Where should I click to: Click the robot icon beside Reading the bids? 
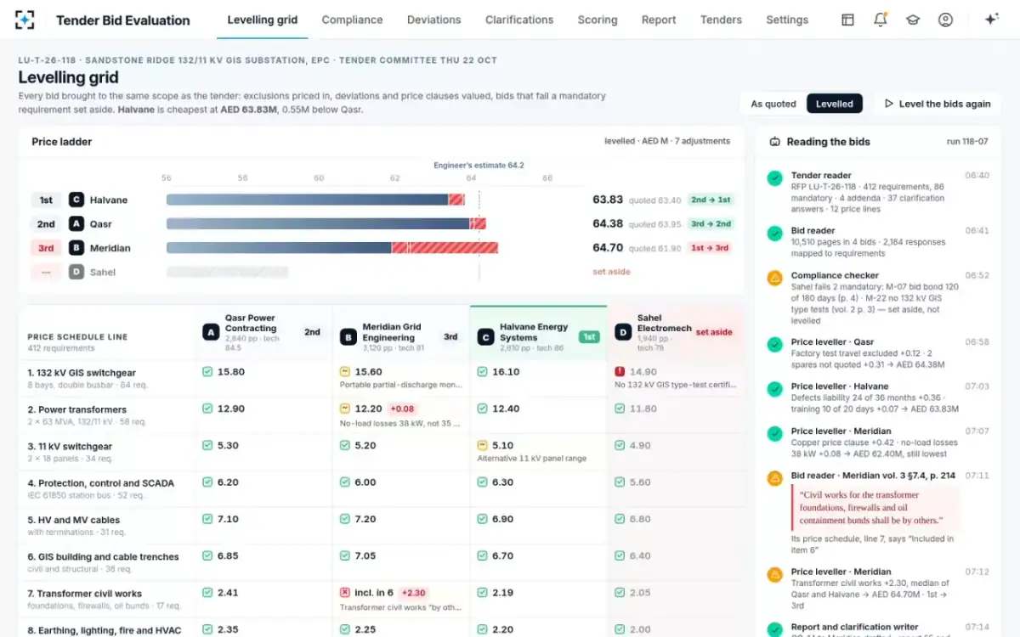click(x=774, y=142)
